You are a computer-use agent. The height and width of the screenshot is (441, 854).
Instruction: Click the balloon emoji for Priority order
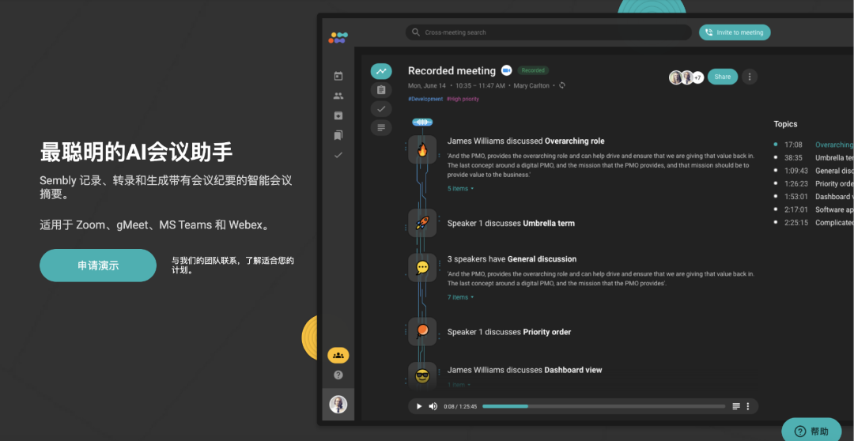pos(422,331)
